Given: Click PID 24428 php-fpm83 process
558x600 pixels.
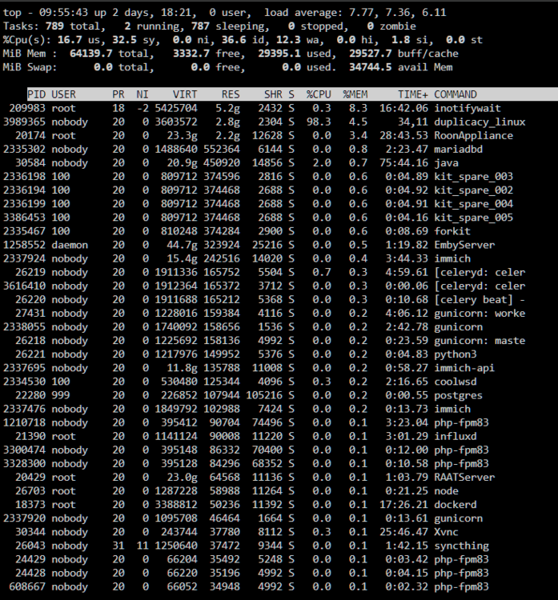Looking at the screenshot, I should (x=30, y=574).
